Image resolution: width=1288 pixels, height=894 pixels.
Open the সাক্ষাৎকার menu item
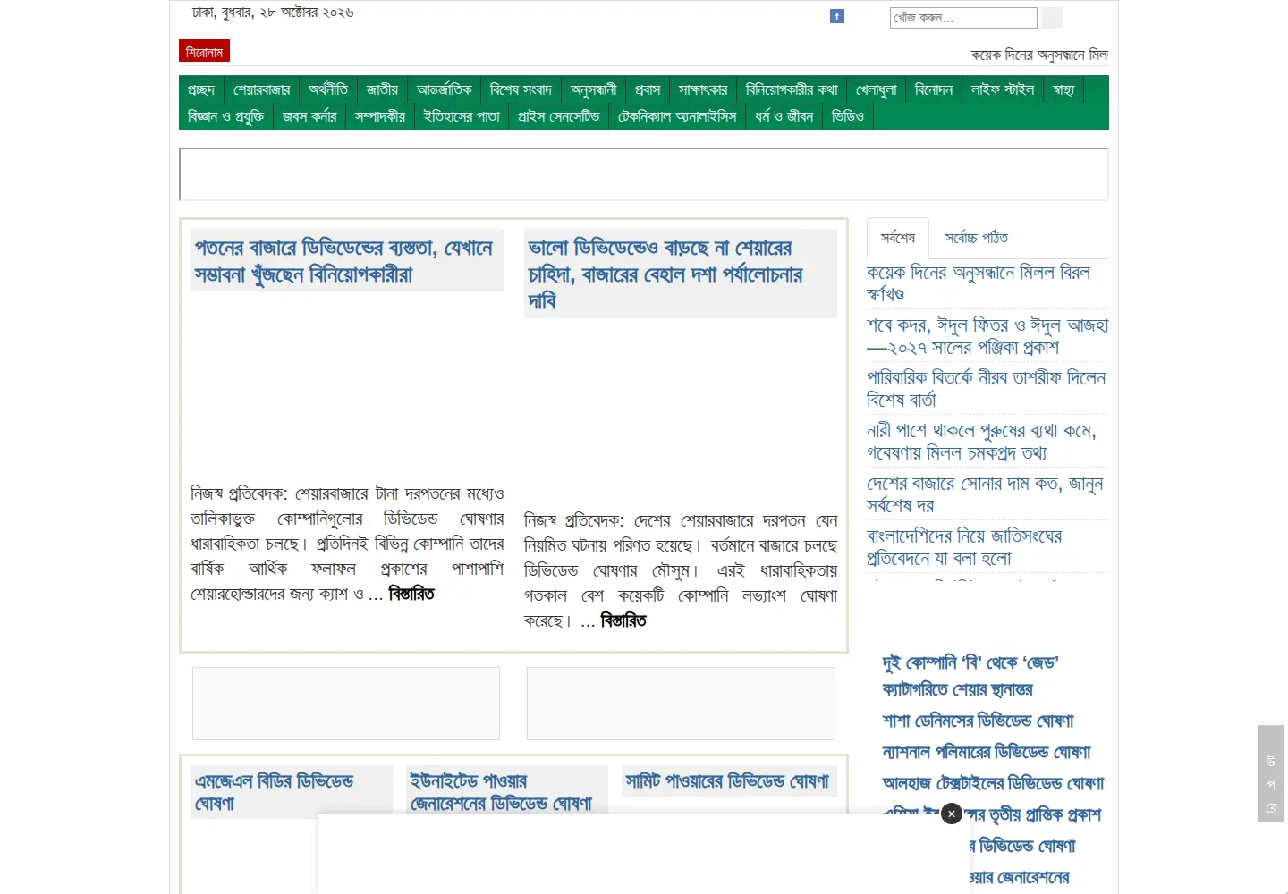pyautogui.click(x=703, y=89)
